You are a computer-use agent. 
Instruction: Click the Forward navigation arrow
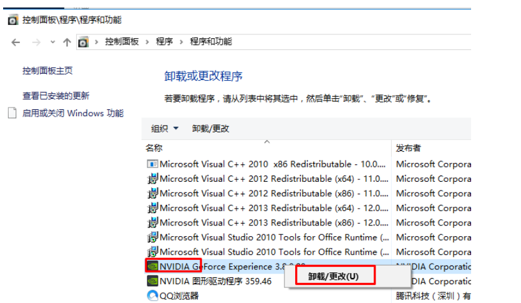pyautogui.click(x=36, y=42)
